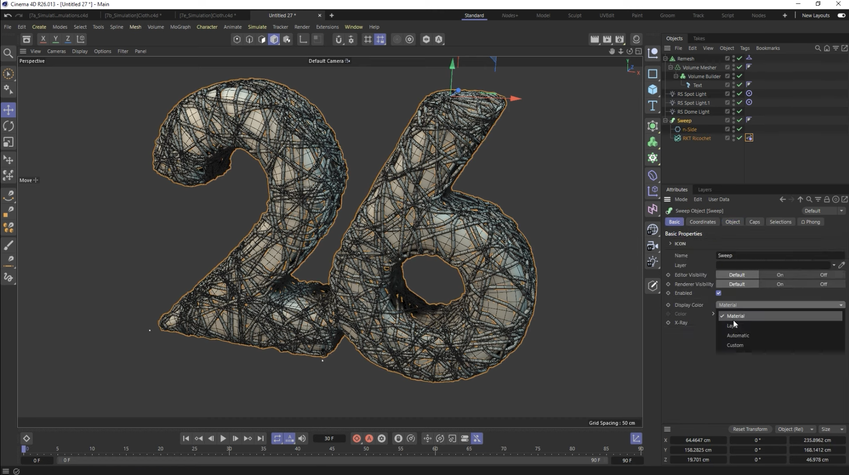Click the Reset Transform button
849x475 pixels.
(x=749, y=429)
